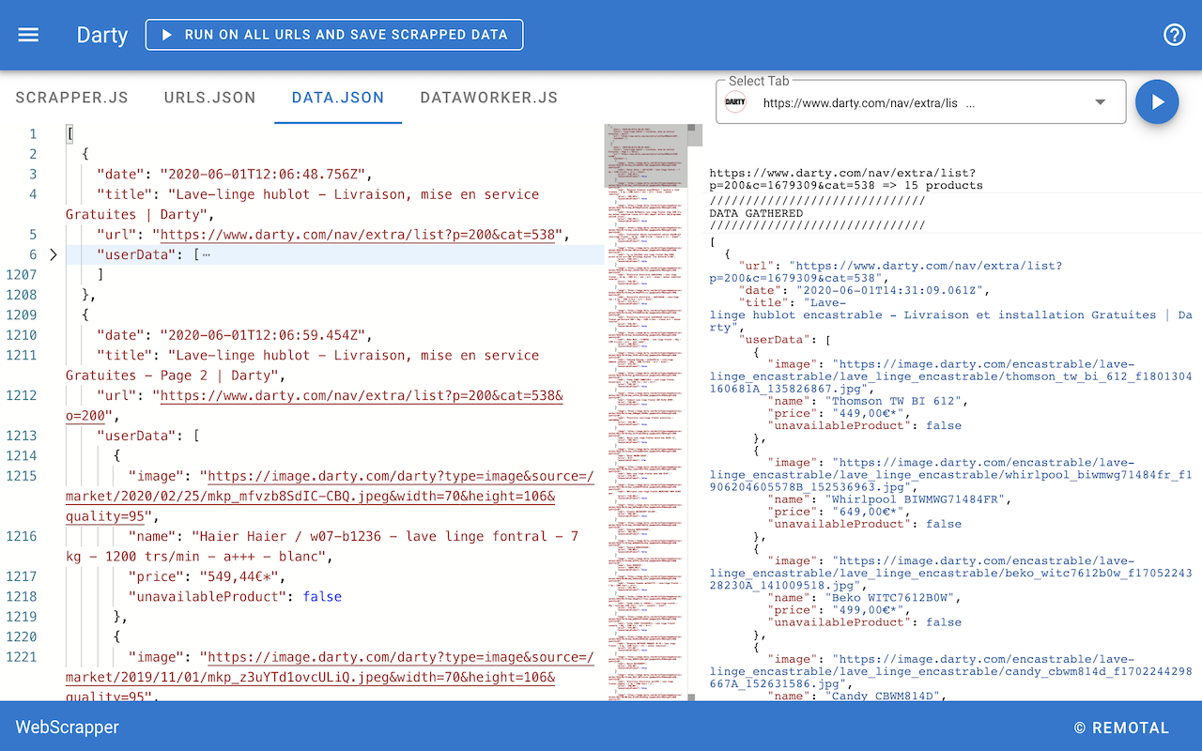The height and width of the screenshot is (751, 1202).
Task: Open the Select Tab dropdown arrow
Action: (1101, 102)
